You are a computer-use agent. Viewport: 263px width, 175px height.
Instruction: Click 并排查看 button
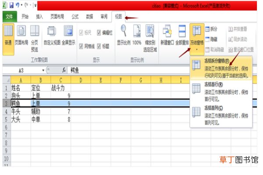pos(238,29)
